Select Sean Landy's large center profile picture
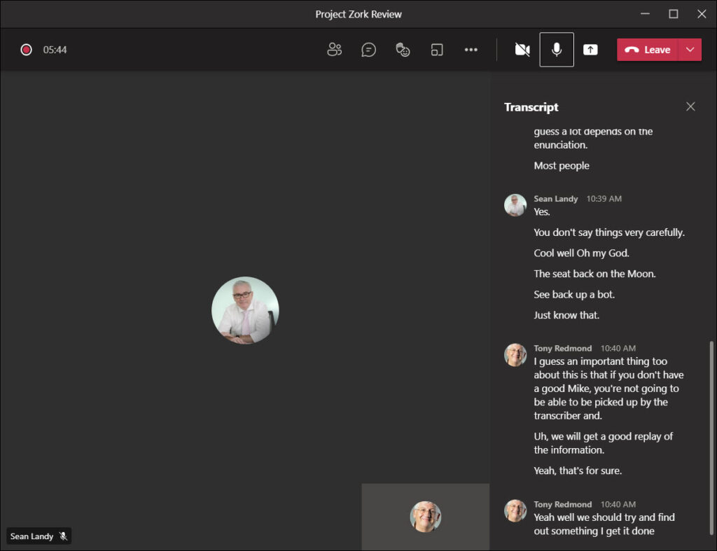Viewport: 717px width, 551px height. tap(245, 310)
